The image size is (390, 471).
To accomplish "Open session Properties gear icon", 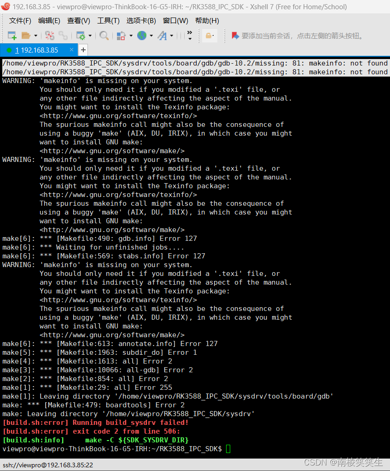I will tap(81, 36).
